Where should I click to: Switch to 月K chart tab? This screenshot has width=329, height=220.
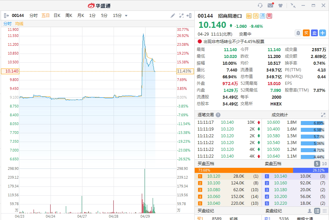81,16
